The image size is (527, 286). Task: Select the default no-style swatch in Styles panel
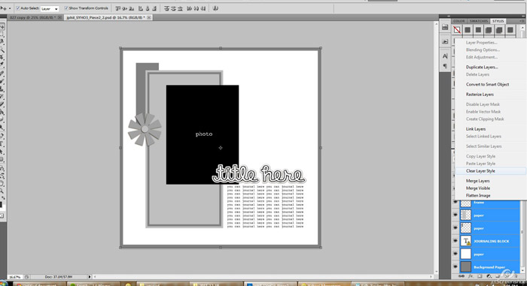click(457, 30)
